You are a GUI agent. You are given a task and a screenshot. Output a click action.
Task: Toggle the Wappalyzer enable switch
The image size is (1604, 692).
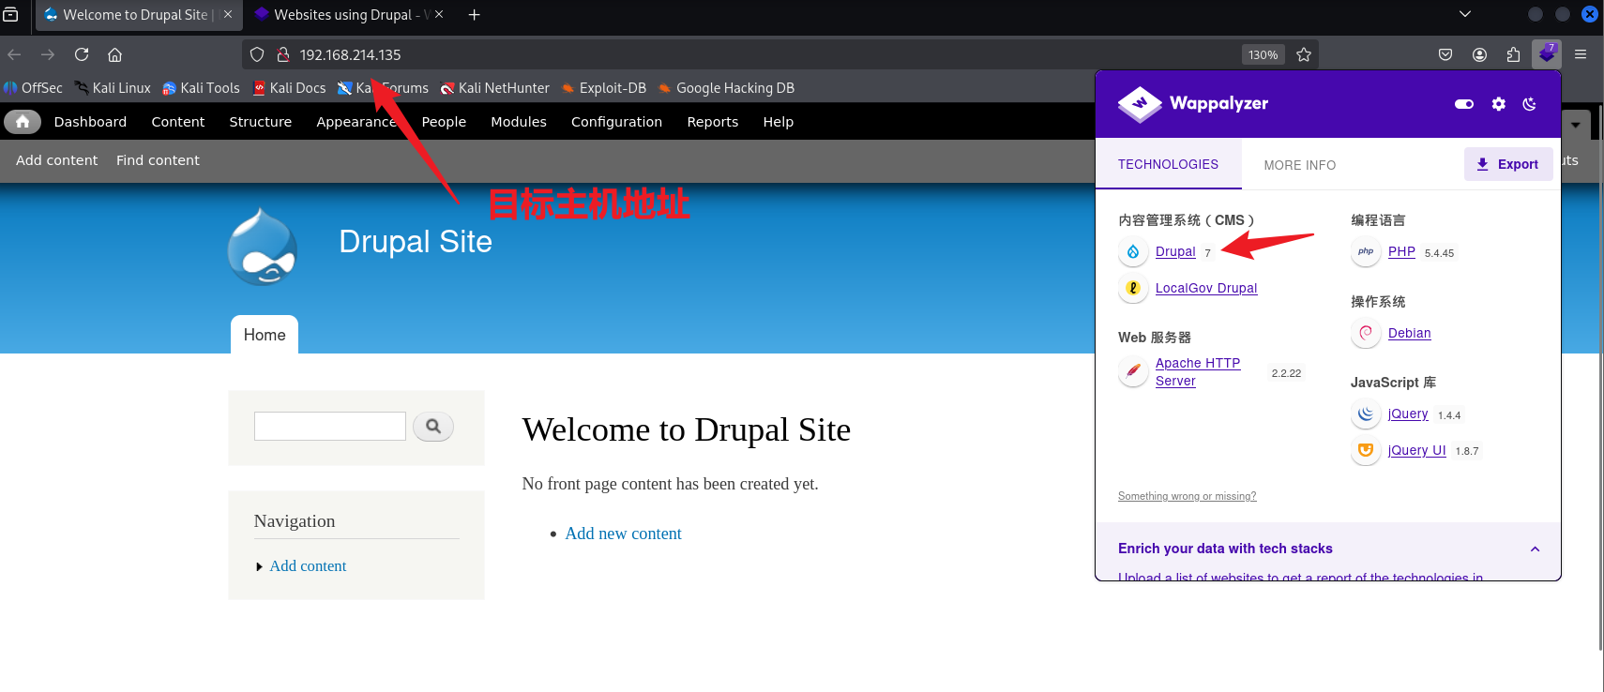click(1463, 104)
